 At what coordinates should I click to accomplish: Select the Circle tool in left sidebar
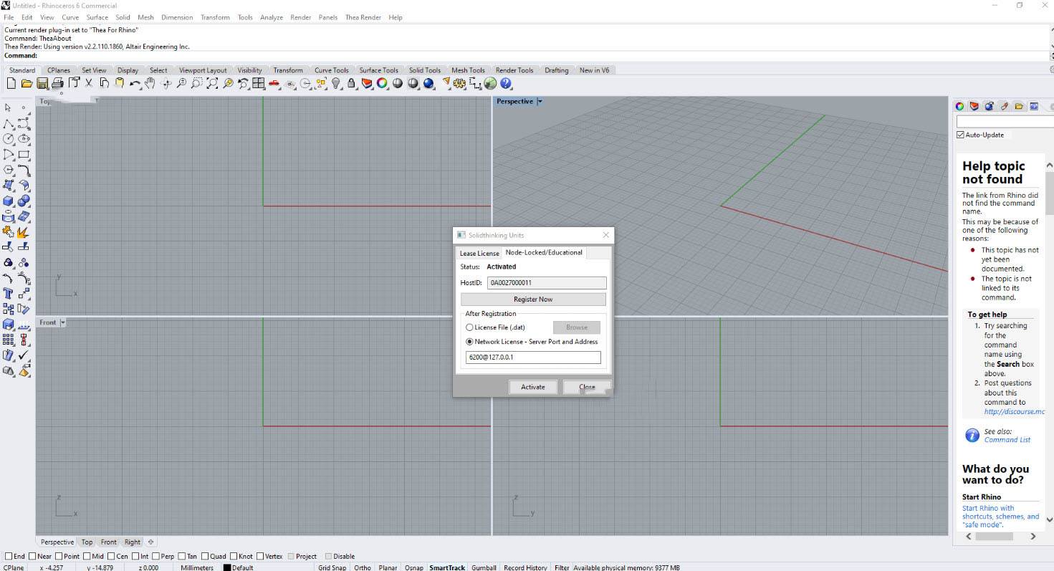8,139
